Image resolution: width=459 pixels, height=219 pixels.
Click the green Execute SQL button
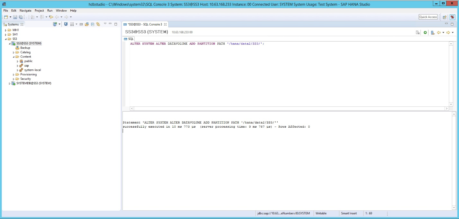coord(425,32)
